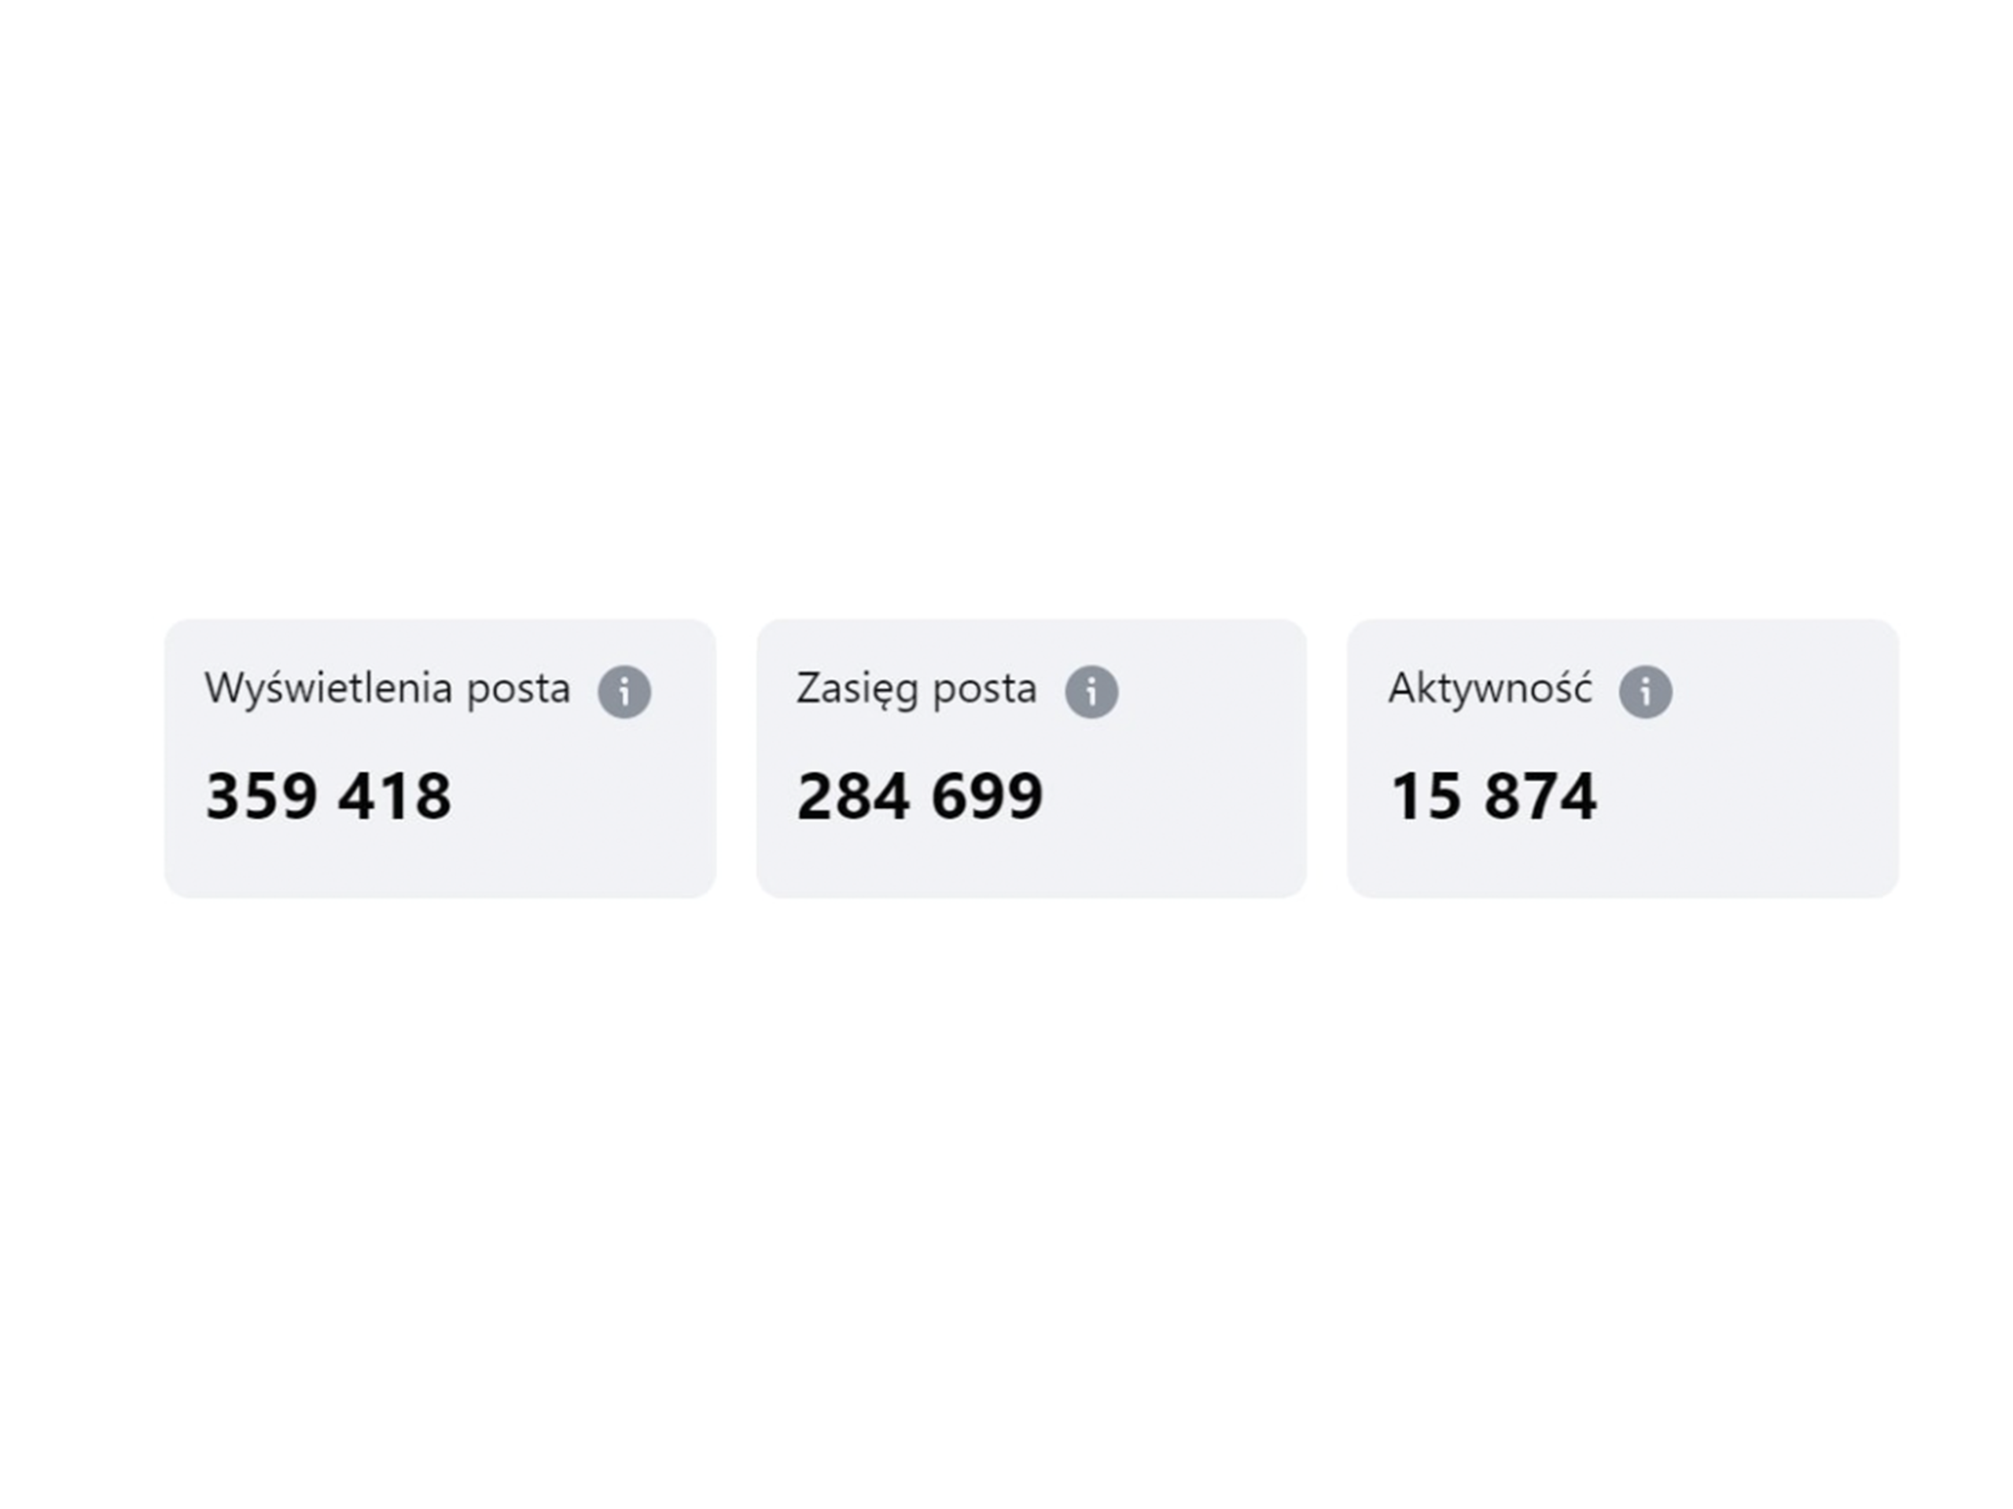Select the 15 874 activity value
The height and width of the screenshot is (1509, 2013).
(x=1493, y=796)
